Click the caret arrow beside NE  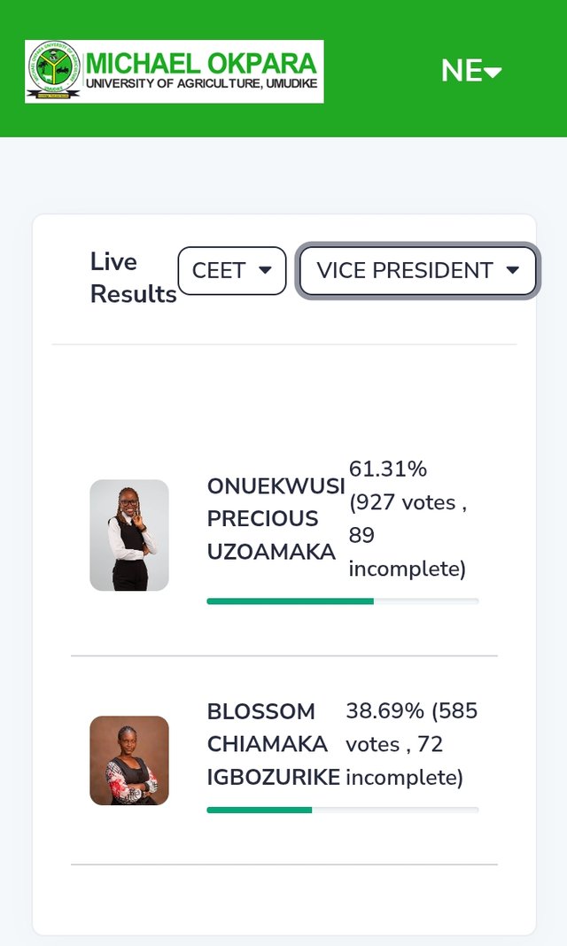(493, 73)
